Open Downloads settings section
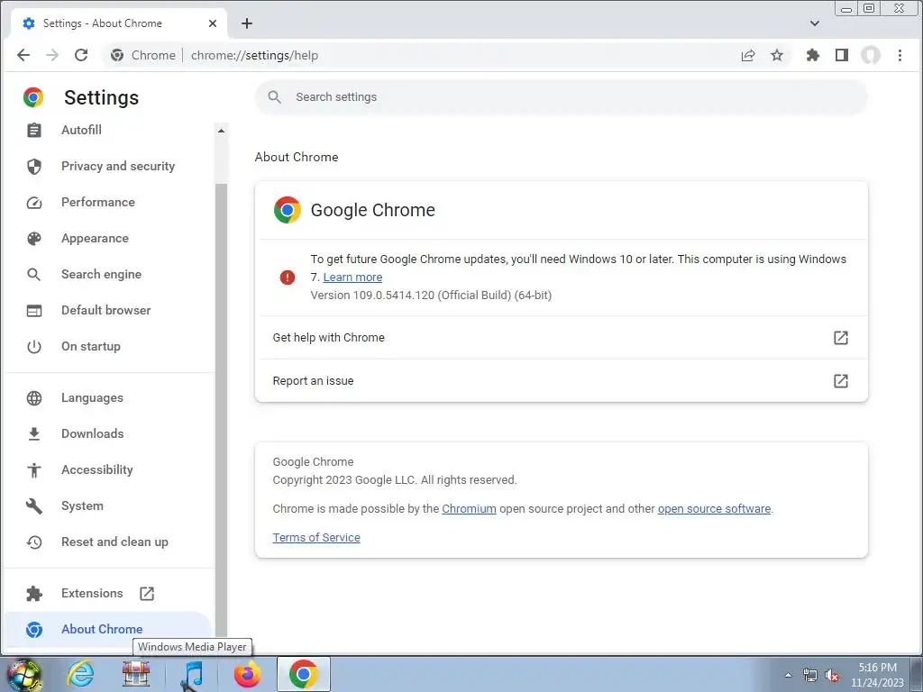The height and width of the screenshot is (692, 923). [93, 433]
